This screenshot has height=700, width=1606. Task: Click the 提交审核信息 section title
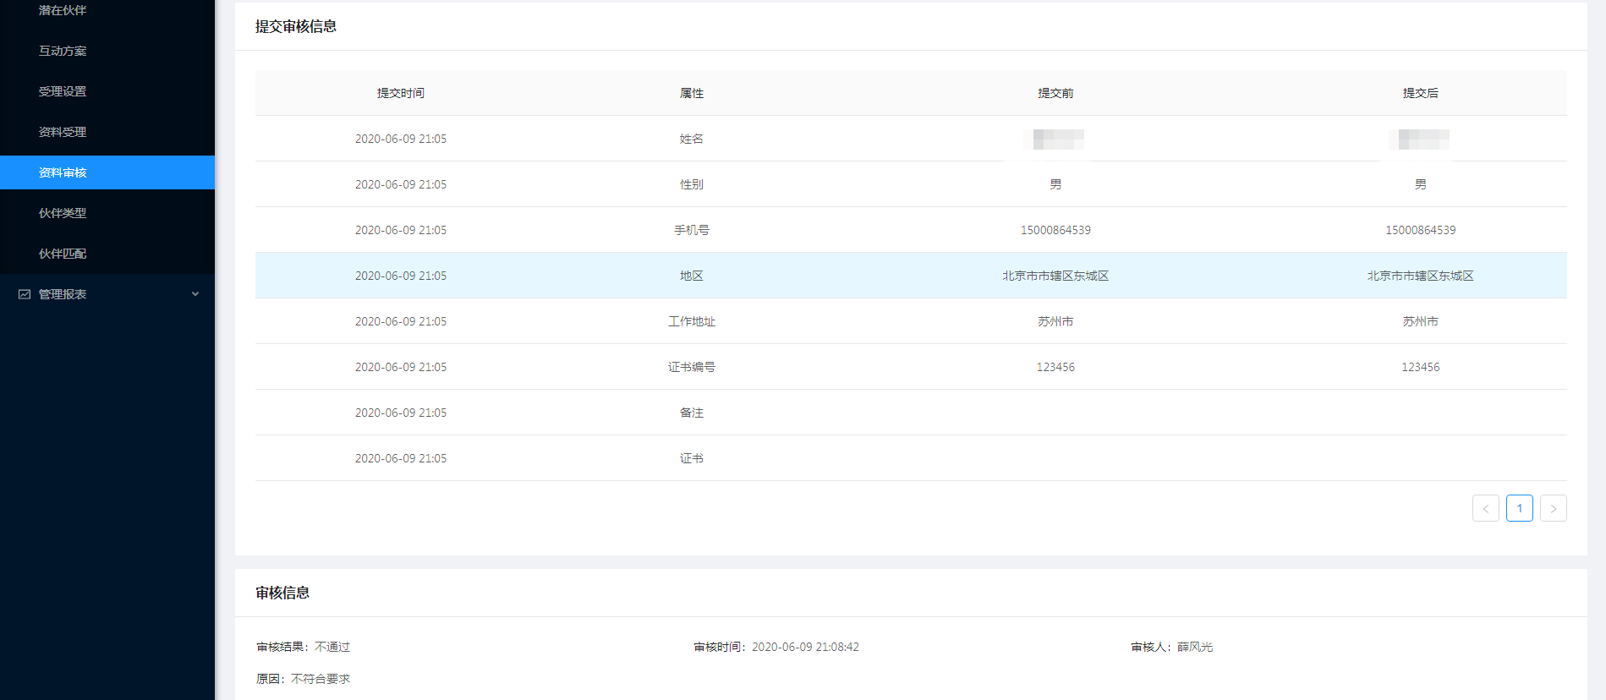[x=296, y=26]
